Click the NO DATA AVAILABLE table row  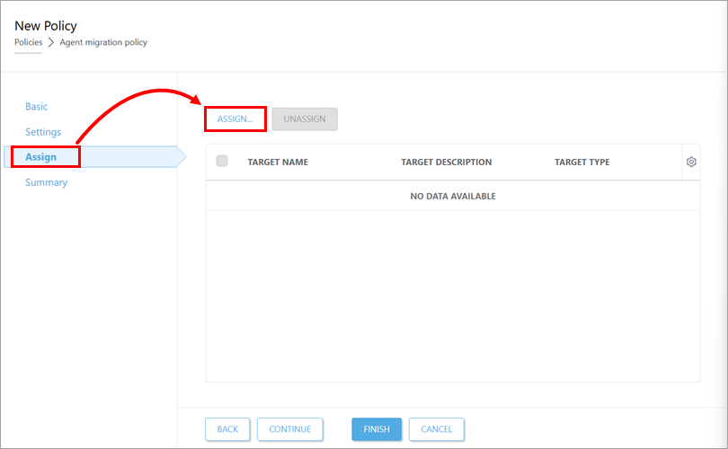(452, 196)
